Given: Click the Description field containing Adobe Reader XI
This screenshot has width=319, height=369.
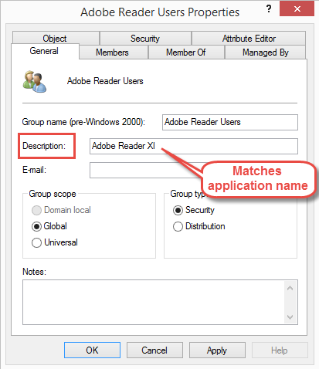Looking at the screenshot, I should [x=194, y=146].
